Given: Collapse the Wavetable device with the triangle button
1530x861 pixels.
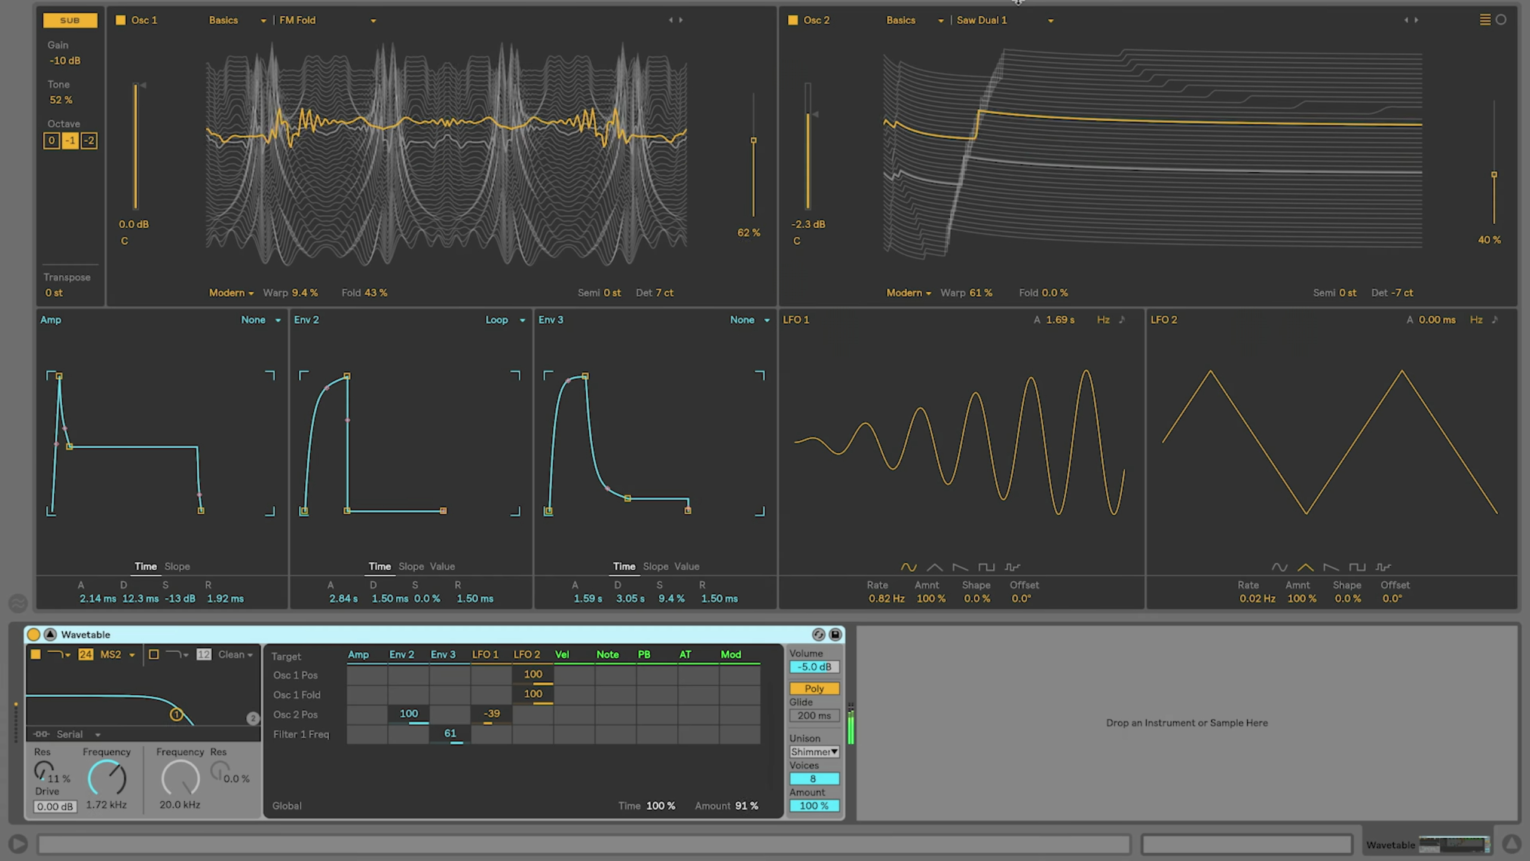Looking at the screenshot, I should 50,634.
